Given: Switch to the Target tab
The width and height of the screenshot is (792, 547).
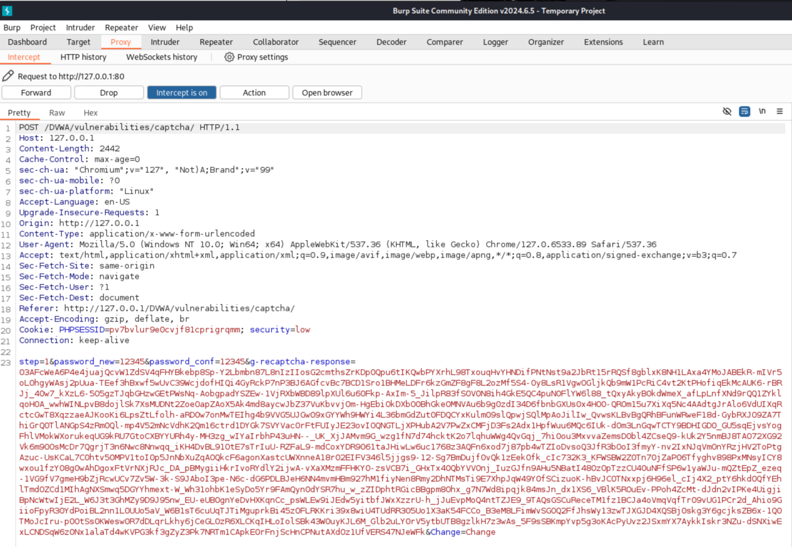Looking at the screenshot, I should click(78, 42).
